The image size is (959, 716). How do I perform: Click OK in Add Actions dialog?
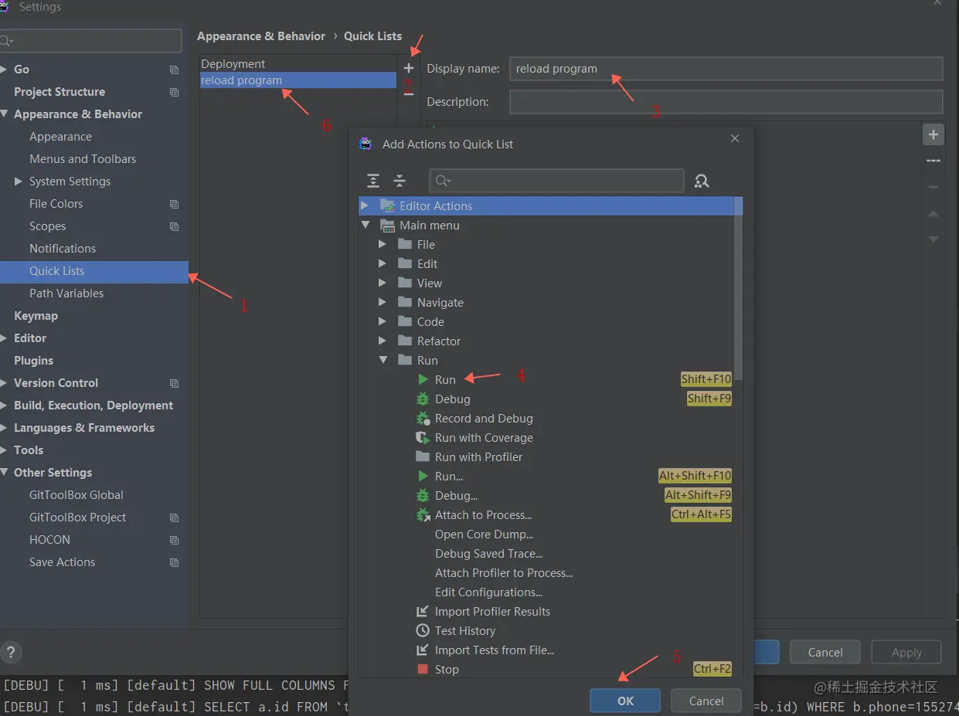pos(625,701)
